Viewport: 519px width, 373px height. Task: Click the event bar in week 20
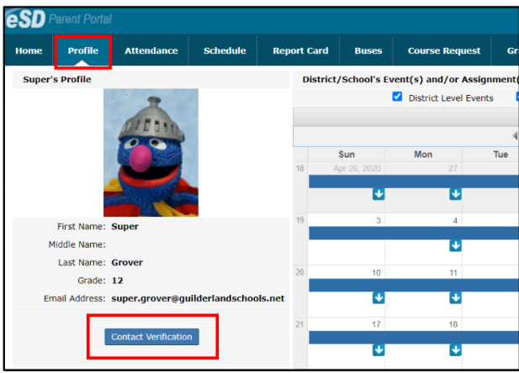414,285
